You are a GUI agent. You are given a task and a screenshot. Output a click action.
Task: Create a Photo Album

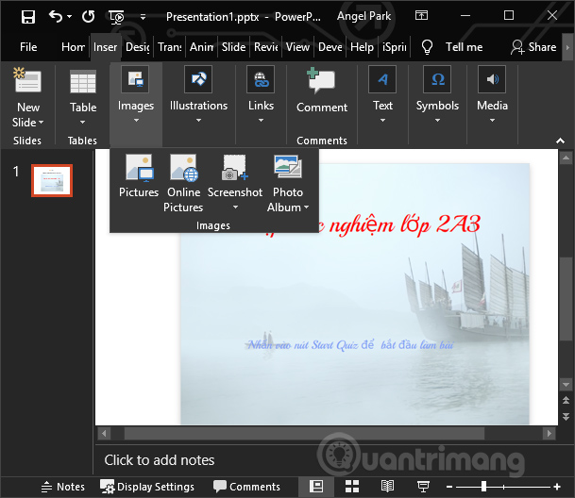(288, 183)
